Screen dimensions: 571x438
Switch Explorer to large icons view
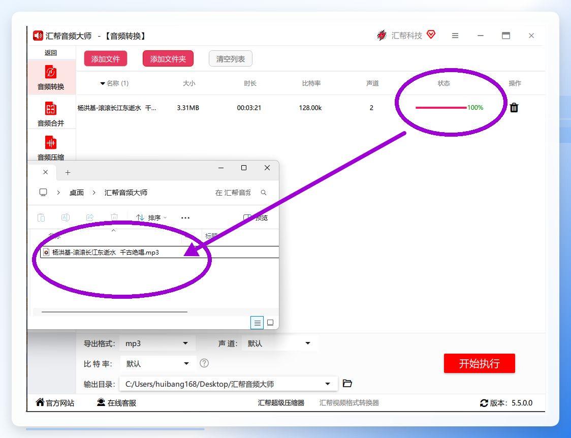(x=270, y=323)
